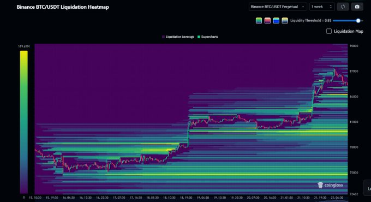Select the red-purple color scheme swatch
371x202 pixels.
267,21
